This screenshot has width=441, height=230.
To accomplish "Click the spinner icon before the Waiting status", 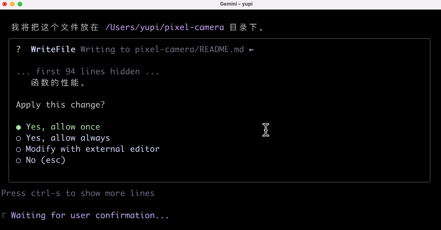I will pos(4,215).
